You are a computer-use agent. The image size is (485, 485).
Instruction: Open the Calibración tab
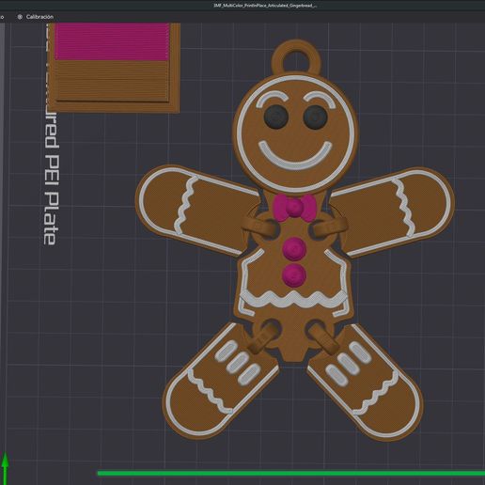click(x=36, y=17)
